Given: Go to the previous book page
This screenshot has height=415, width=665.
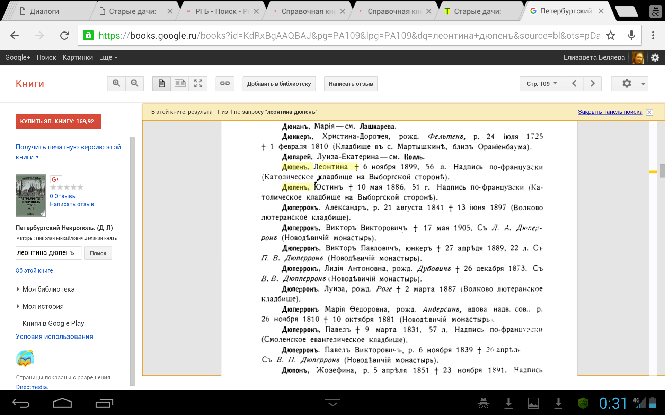Looking at the screenshot, I should click(574, 83).
